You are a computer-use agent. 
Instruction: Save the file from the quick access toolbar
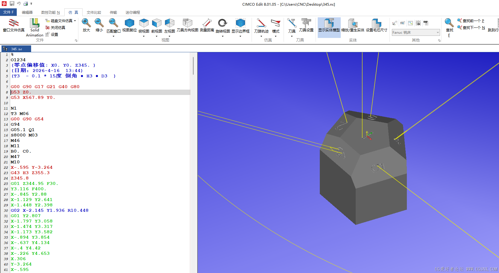point(12,4)
